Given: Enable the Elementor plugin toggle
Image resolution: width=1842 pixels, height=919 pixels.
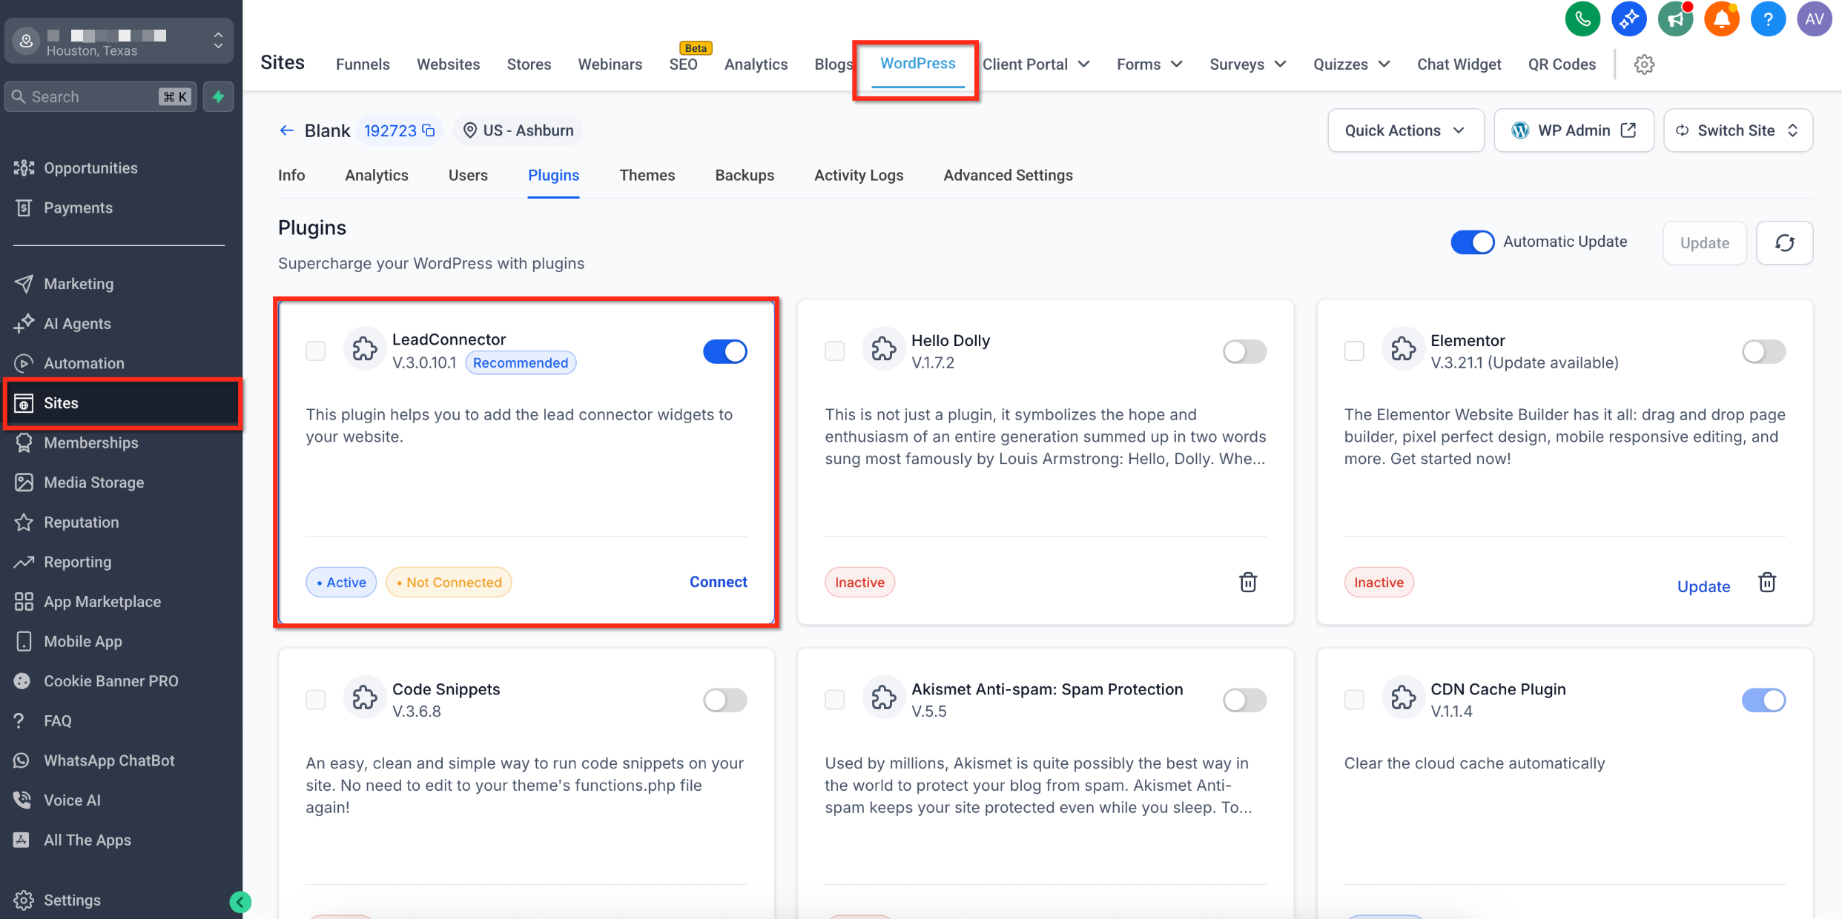Looking at the screenshot, I should pos(1763,351).
